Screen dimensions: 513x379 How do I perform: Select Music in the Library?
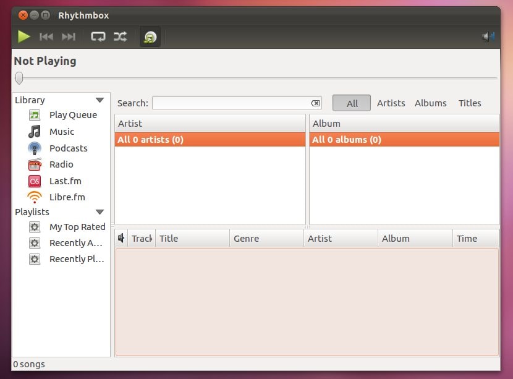62,132
